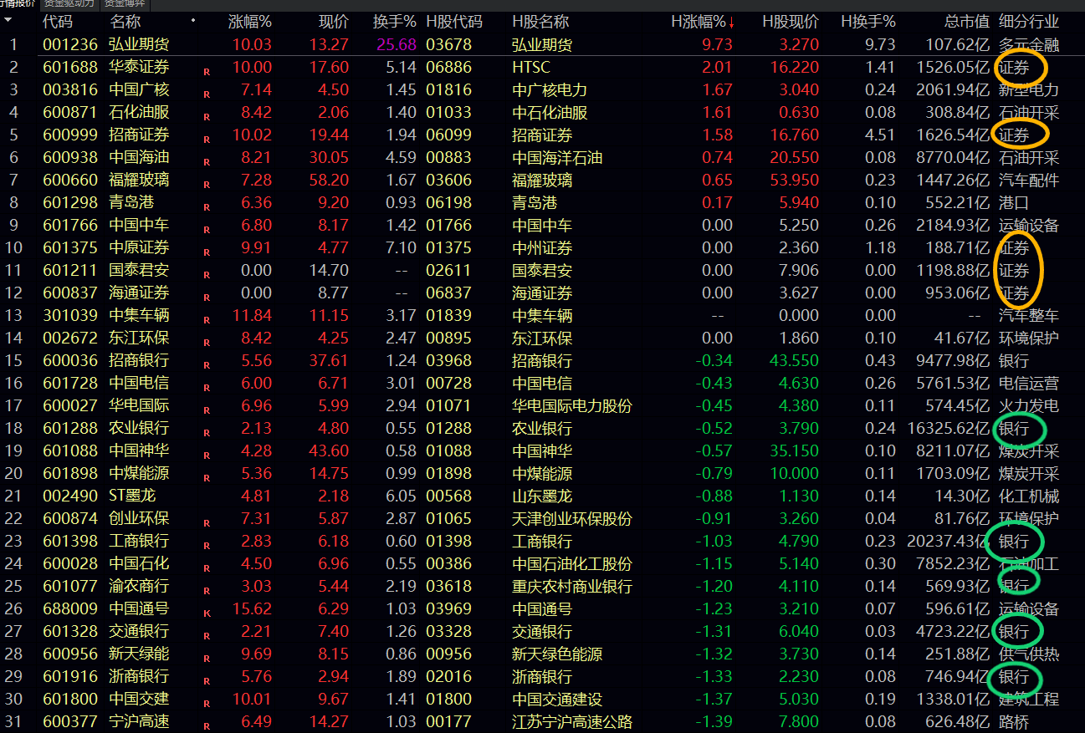The height and width of the screenshot is (733, 1085).
Task: Sort by the H股现价 column header
Action: coord(791,22)
